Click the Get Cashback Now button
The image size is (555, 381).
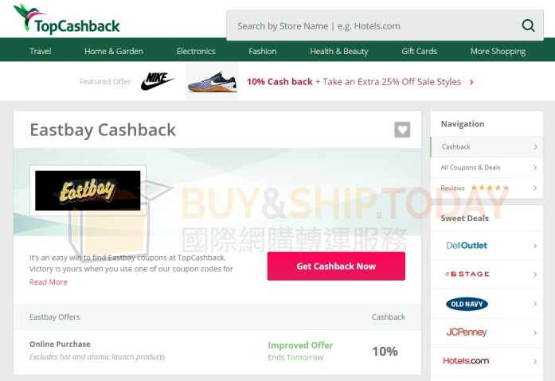(x=336, y=266)
